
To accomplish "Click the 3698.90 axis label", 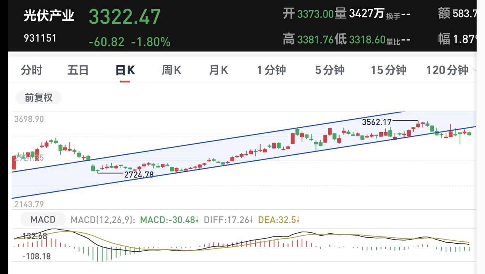I will point(29,119).
